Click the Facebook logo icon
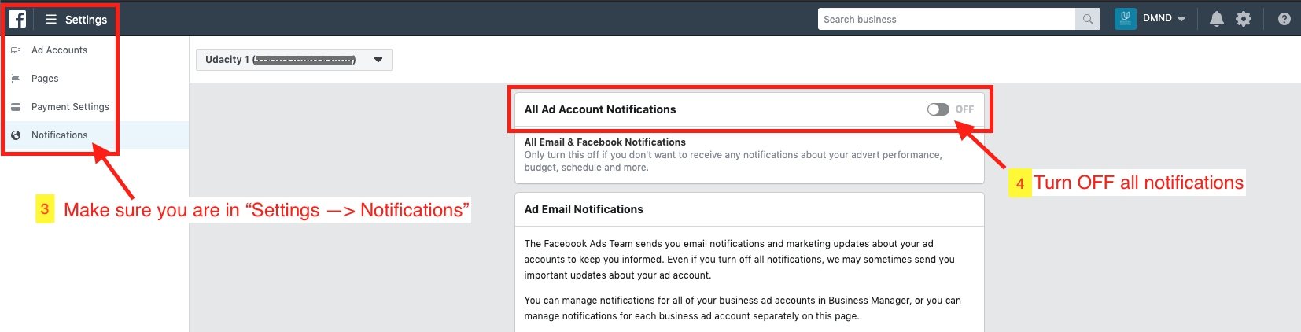Image resolution: width=1301 pixels, height=332 pixels. (17, 19)
